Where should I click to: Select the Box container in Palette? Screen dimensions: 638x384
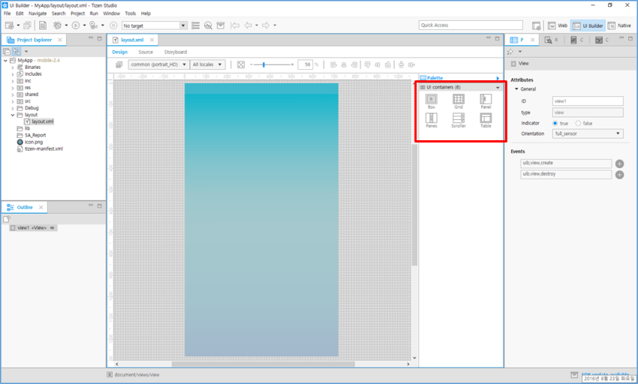431,100
